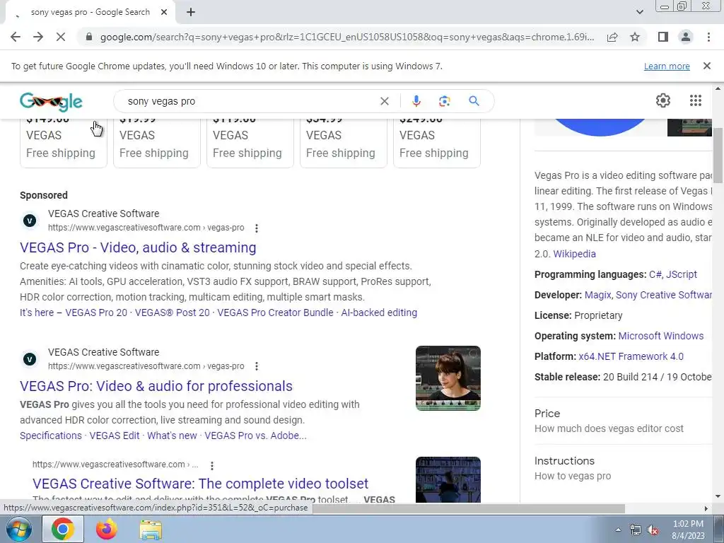Open VEGAS Creative Software: The complete video toolset
The width and height of the screenshot is (724, 543).
tap(200, 484)
